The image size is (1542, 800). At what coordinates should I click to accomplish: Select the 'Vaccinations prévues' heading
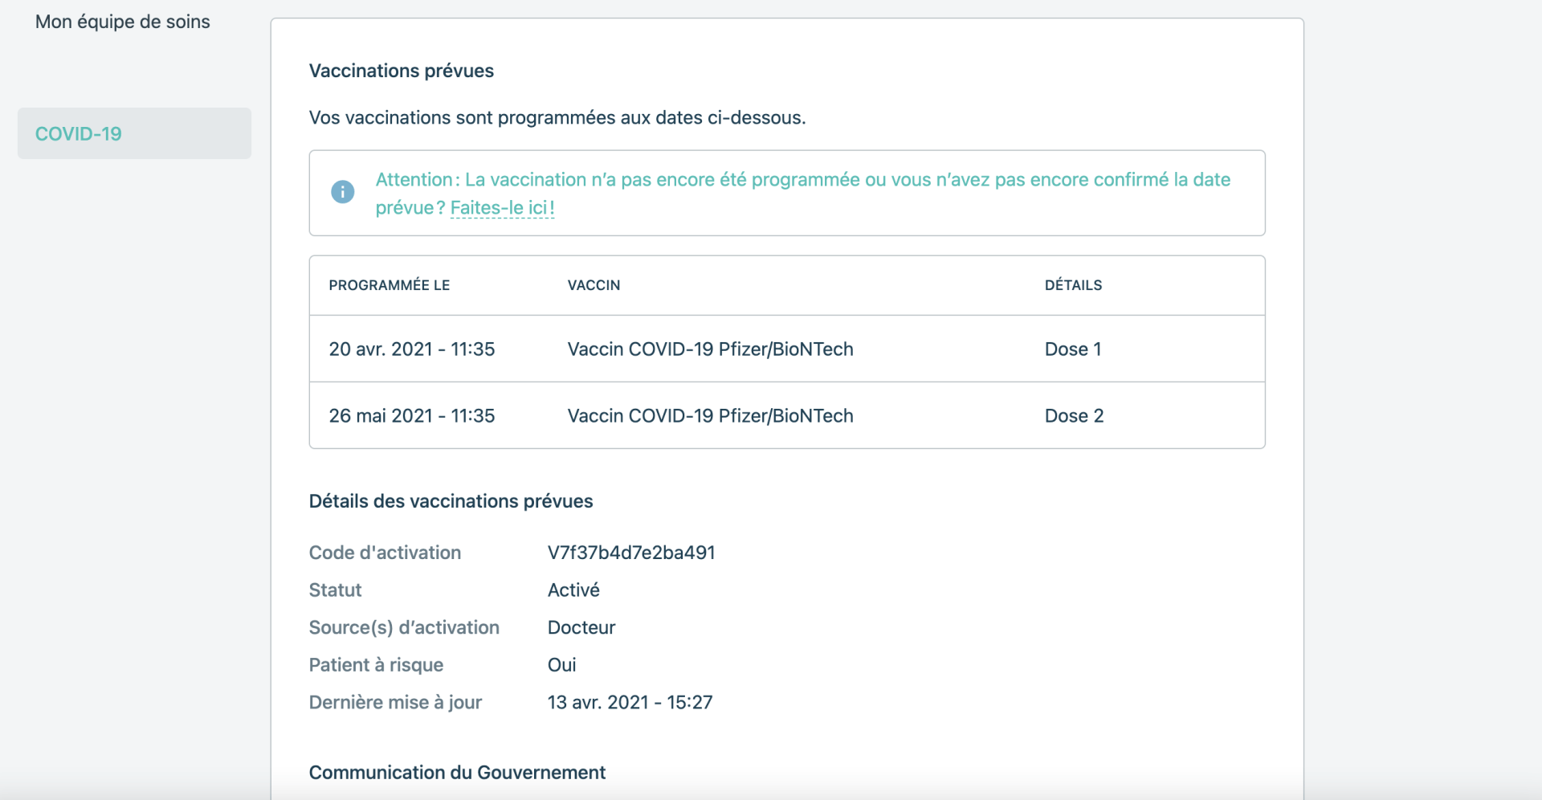402,71
